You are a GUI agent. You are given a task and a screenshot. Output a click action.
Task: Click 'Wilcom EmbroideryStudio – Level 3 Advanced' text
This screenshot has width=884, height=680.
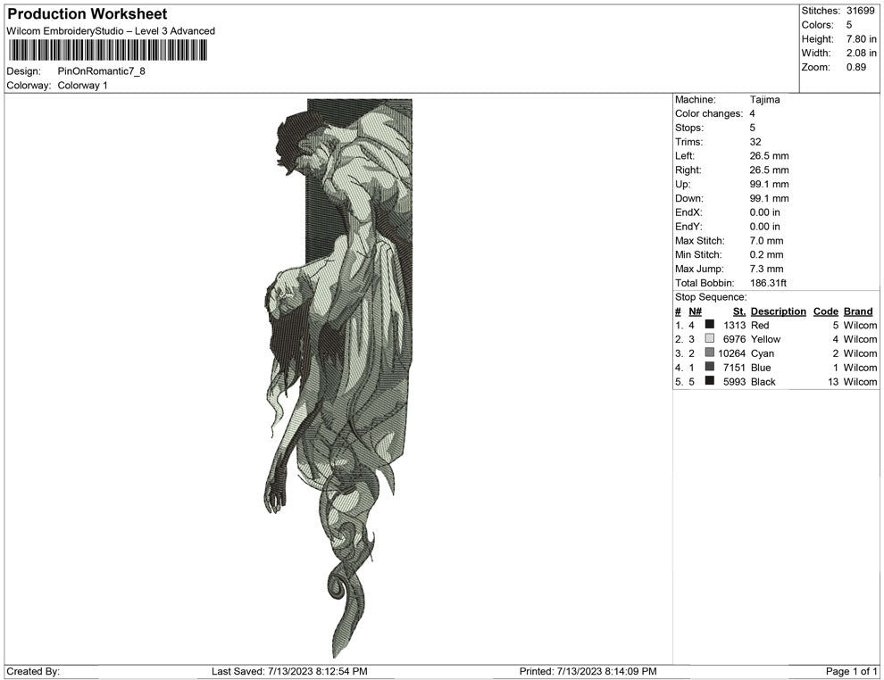tap(111, 31)
